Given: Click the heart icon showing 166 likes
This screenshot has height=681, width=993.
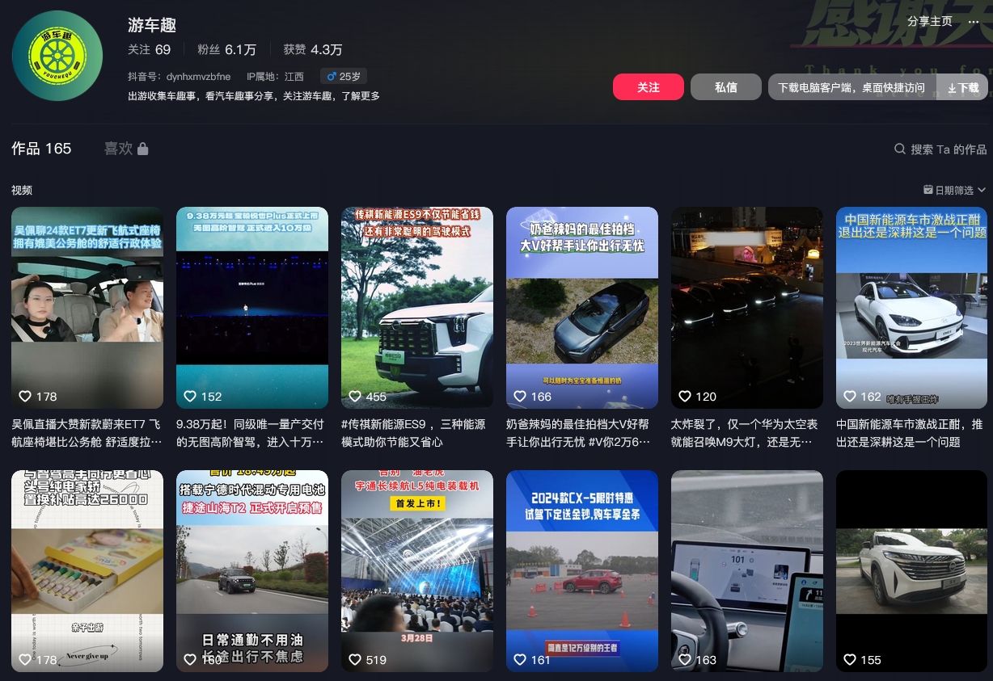Looking at the screenshot, I should (520, 397).
